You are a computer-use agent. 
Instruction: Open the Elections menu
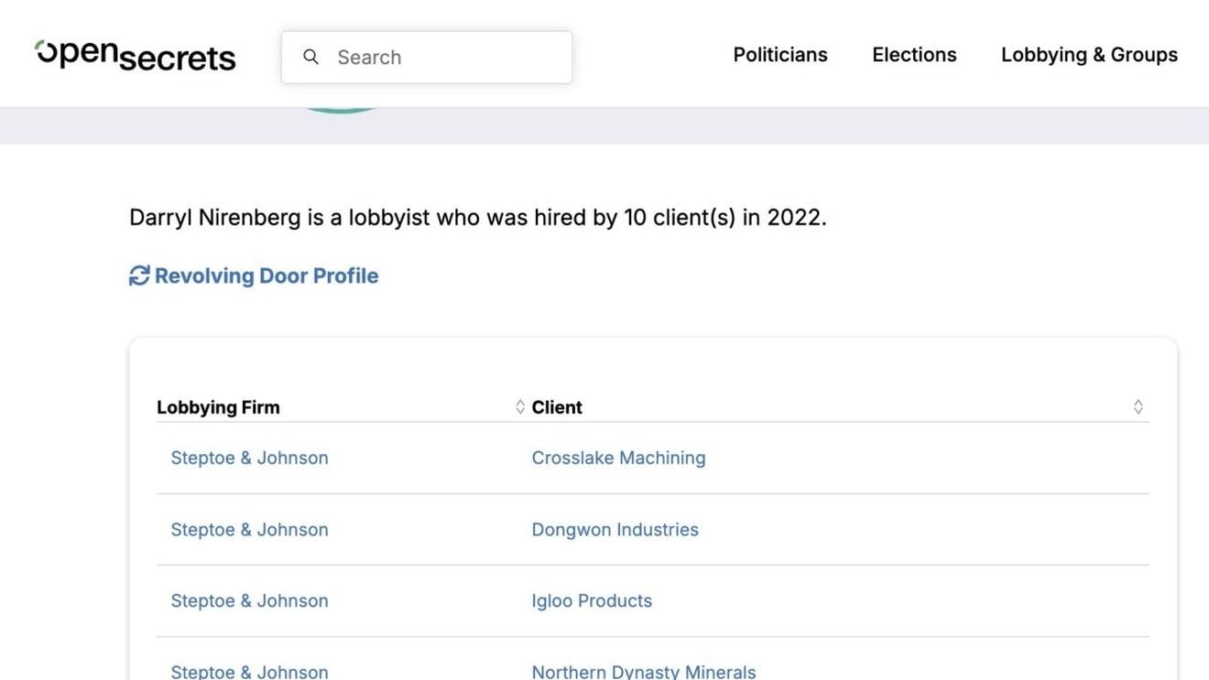coord(914,55)
